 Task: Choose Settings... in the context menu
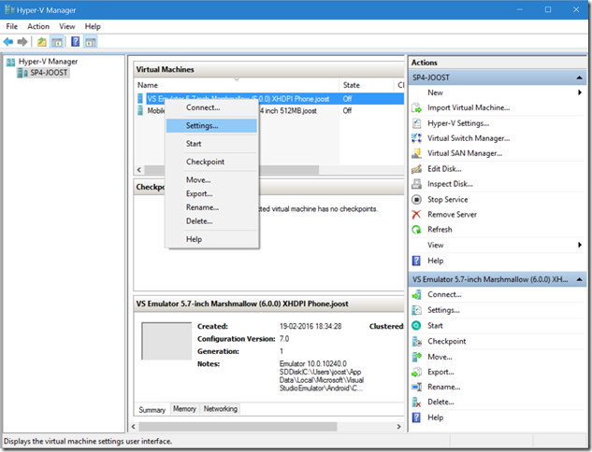tap(211, 126)
